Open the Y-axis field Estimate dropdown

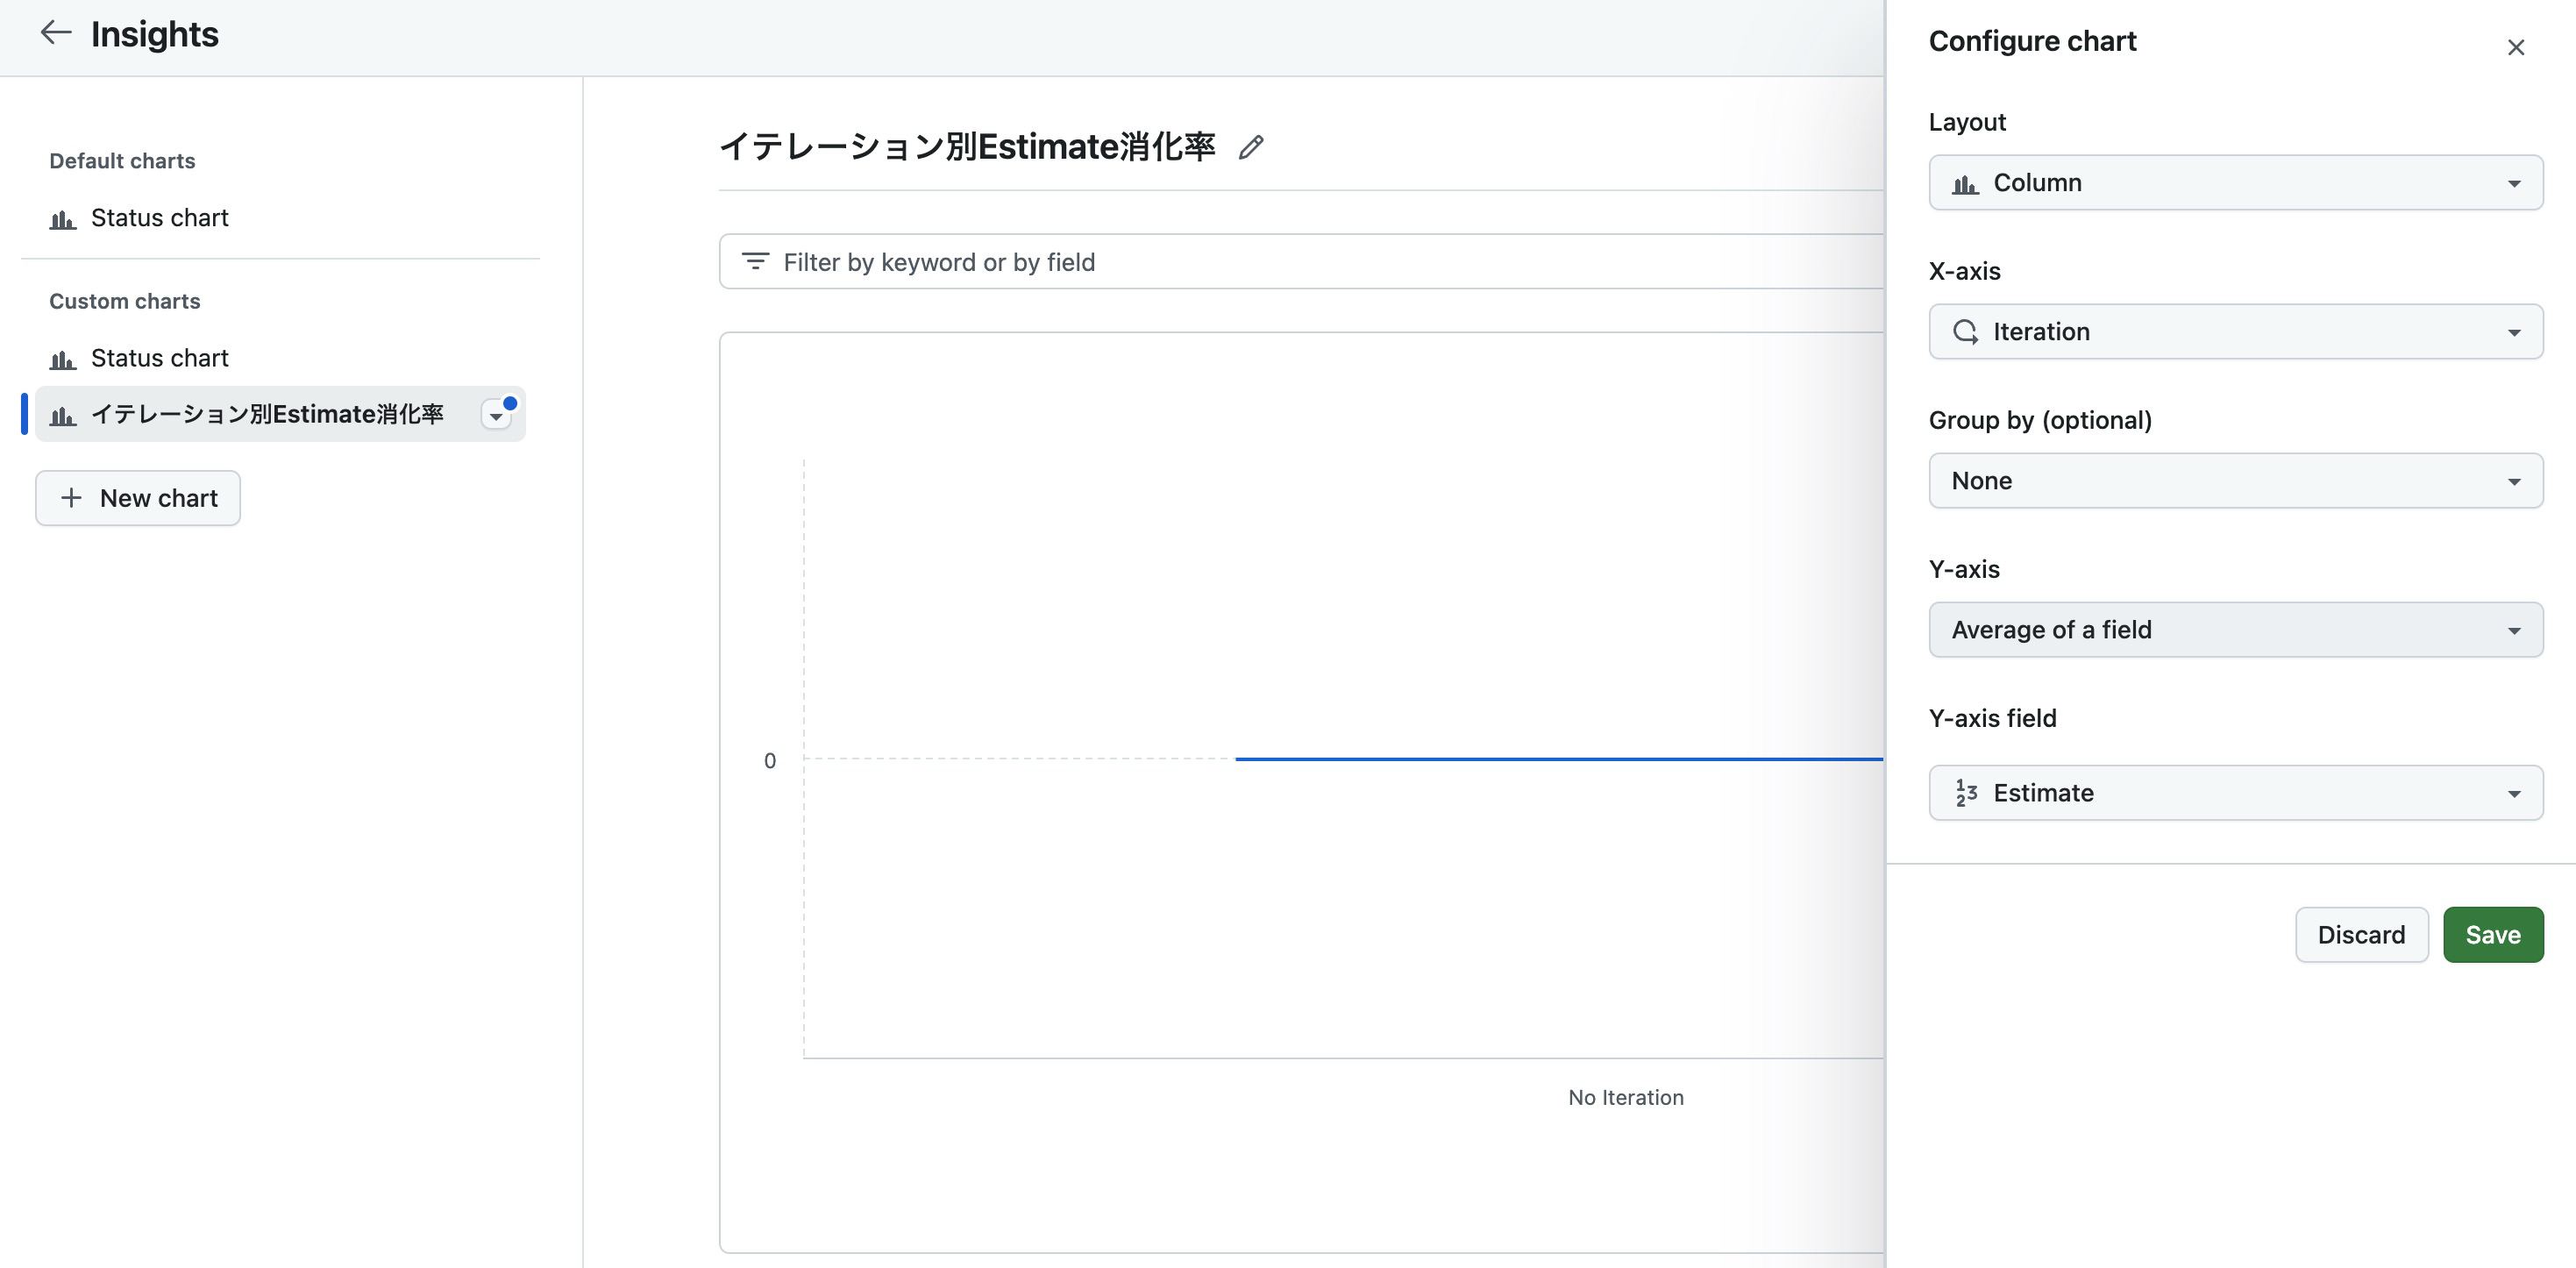point(2235,793)
